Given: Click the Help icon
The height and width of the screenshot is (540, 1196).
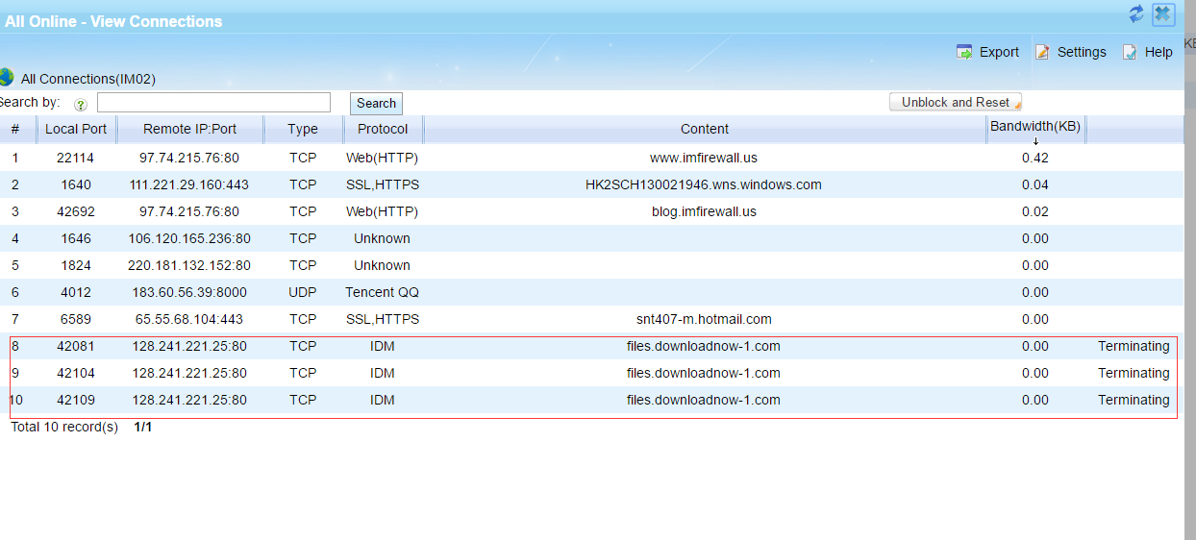Looking at the screenshot, I should click(1130, 52).
